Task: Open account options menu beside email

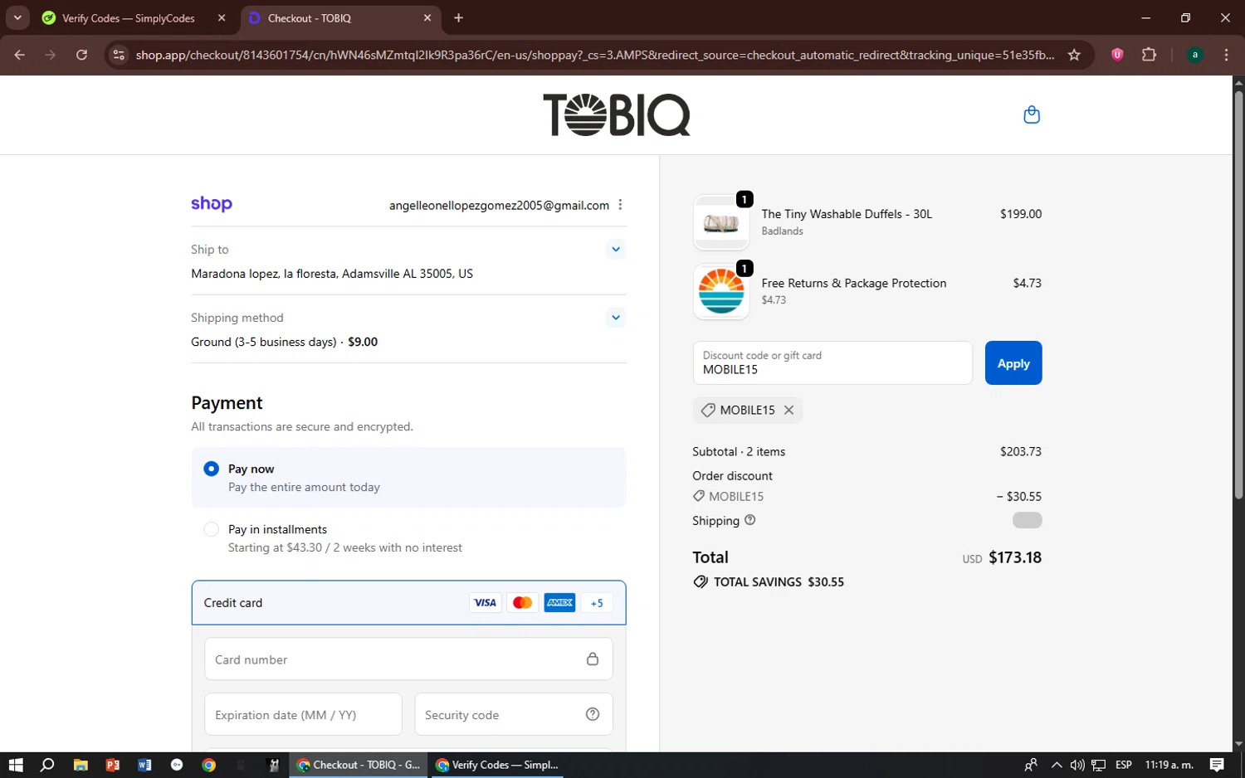Action: click(x=620, y=205)
